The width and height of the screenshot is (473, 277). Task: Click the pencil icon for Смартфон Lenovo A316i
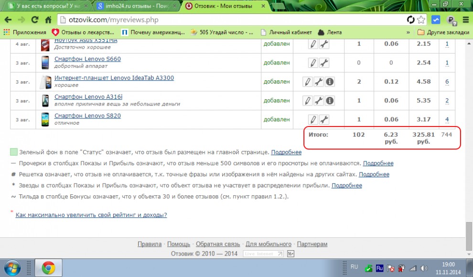click(x=307, y=101)
